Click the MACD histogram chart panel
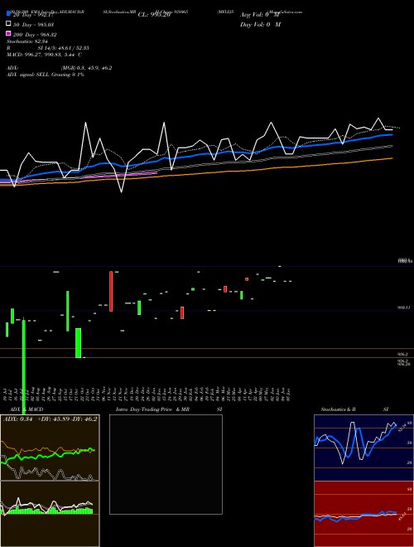The height and width of the screenshot is (547, 414). coord(50,514)
